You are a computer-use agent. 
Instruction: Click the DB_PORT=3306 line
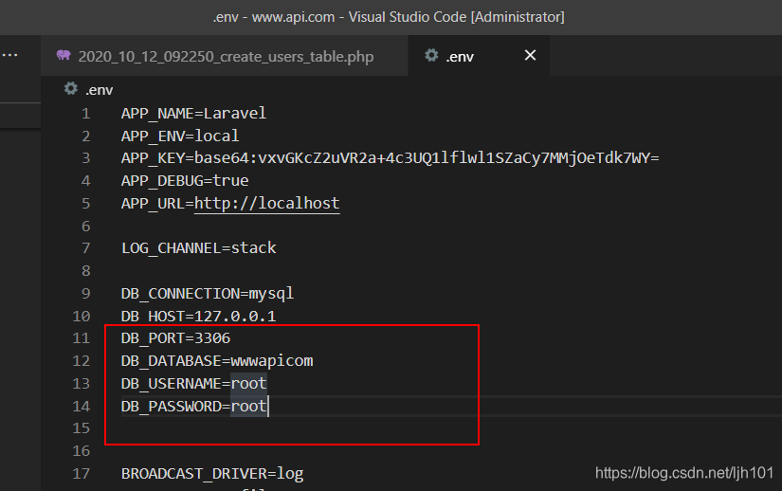click(x=175, y=338)
